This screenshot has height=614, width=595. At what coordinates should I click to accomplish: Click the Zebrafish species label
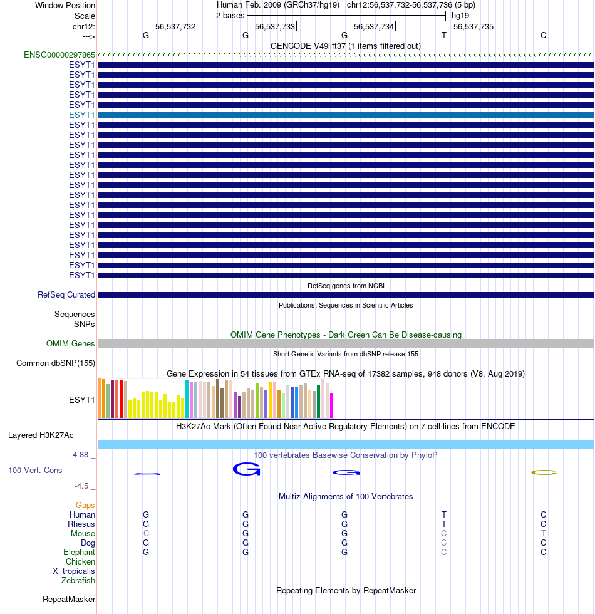tap(78, 581)
